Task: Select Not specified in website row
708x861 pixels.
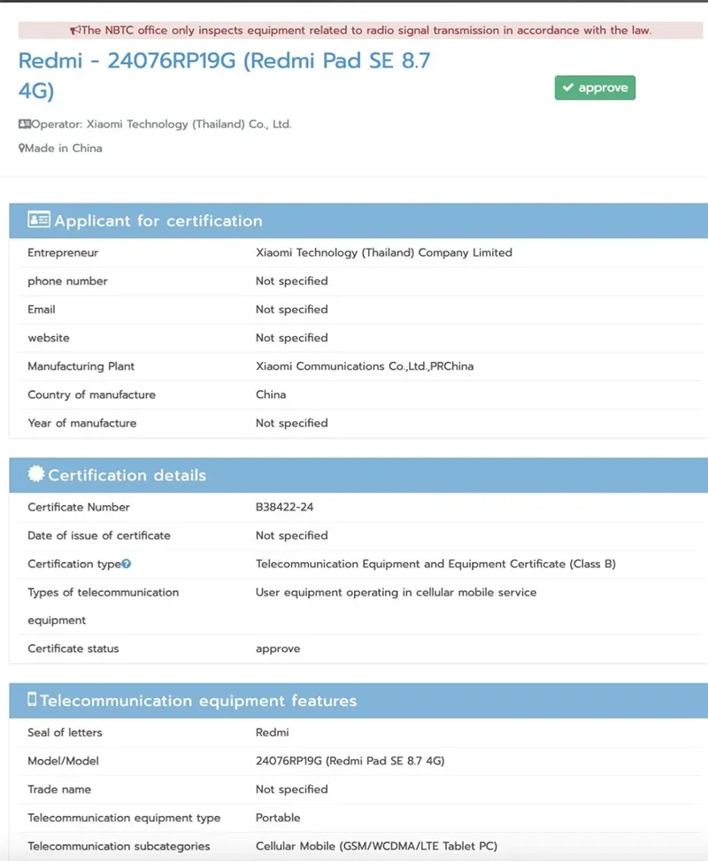Action: [292, 338]
